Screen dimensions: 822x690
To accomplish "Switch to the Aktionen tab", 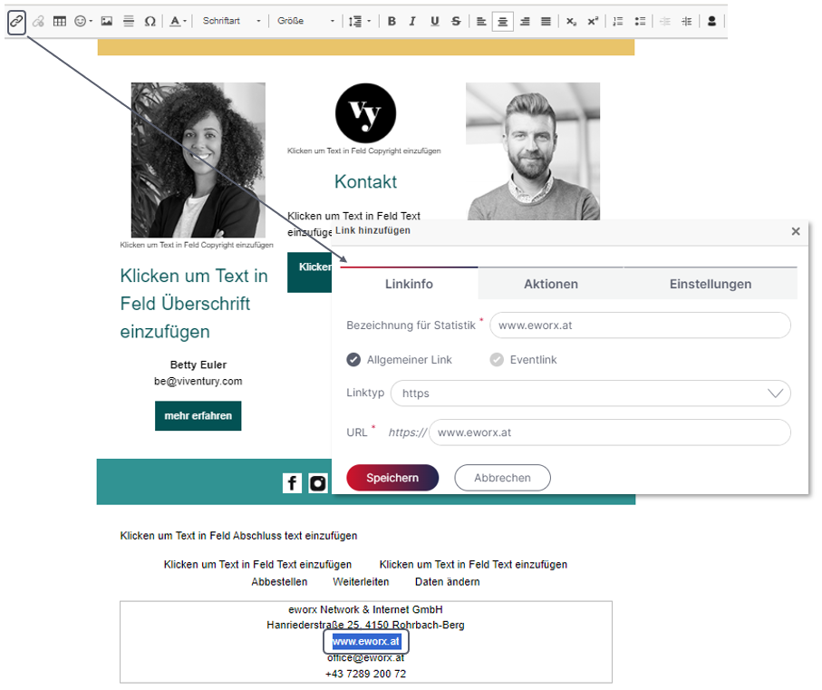I will click(550, 284).
